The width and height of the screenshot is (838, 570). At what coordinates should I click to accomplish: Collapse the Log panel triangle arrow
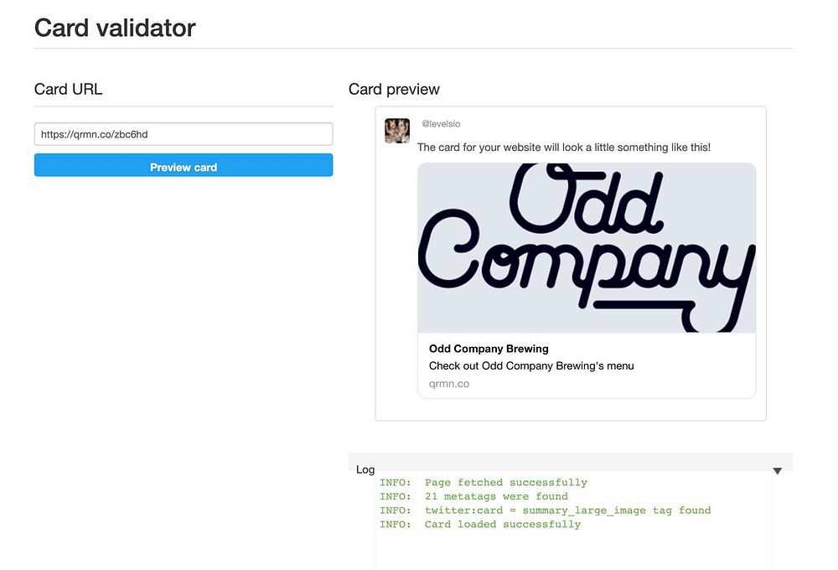click(x=777, y=470)
